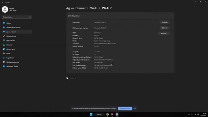Go back with the Ayarlar back arrow

pos(3,3)
